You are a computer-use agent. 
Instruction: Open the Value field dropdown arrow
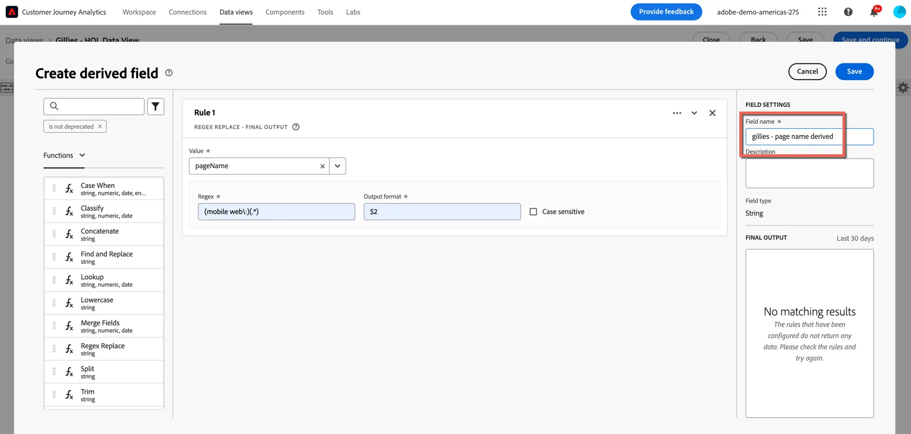pos(338,166)
